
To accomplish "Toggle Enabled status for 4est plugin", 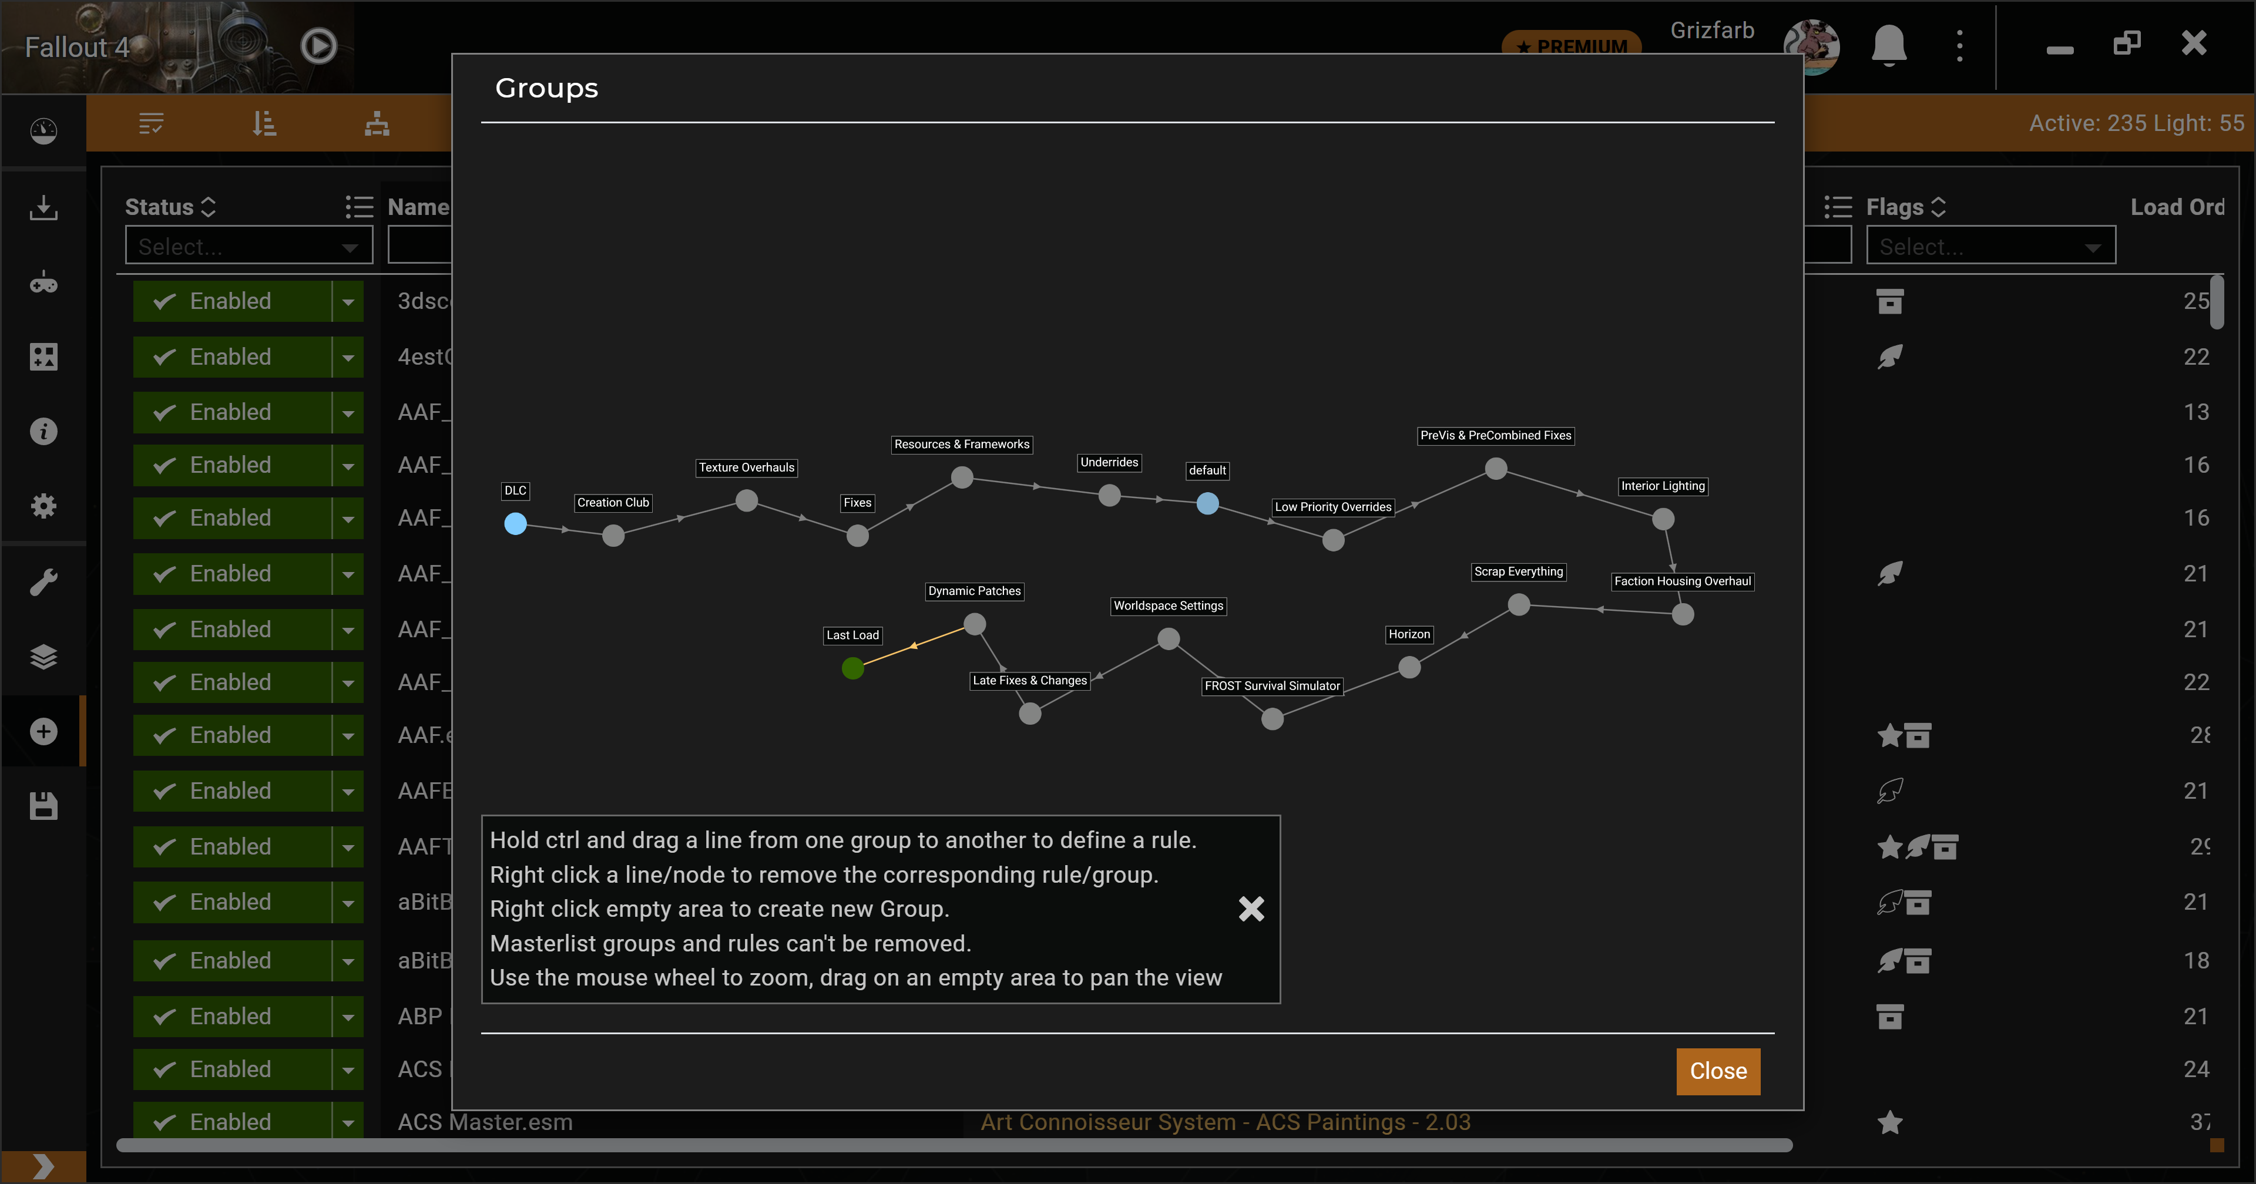I will pyautogui.click(x=232, y=357).
